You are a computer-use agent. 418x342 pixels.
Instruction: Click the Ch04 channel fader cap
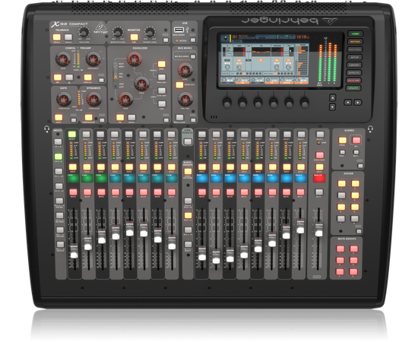pos(116,233)
